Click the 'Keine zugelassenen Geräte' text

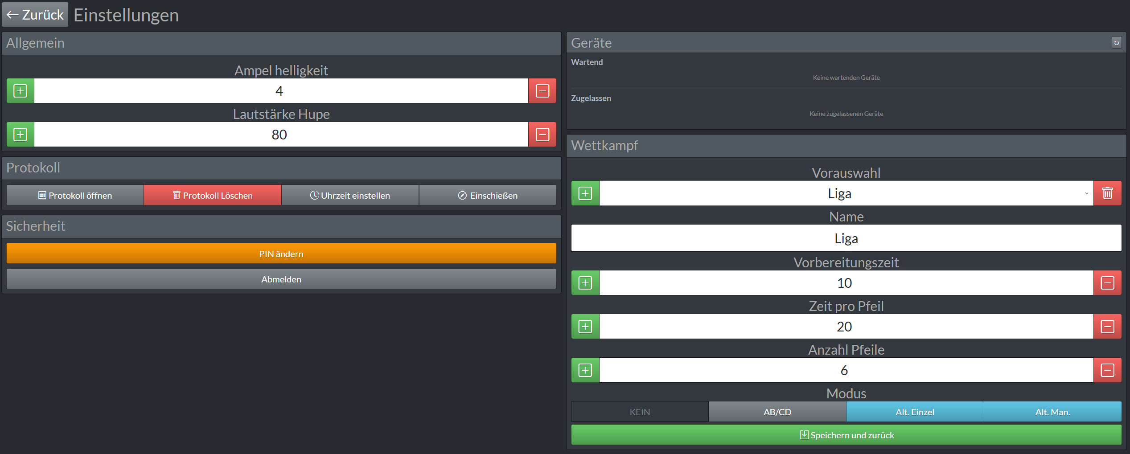846,114
